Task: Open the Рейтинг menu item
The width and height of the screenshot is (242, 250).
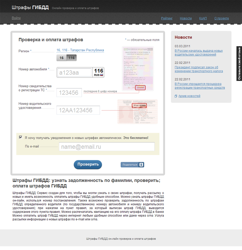Action: (x=167, y=18)
